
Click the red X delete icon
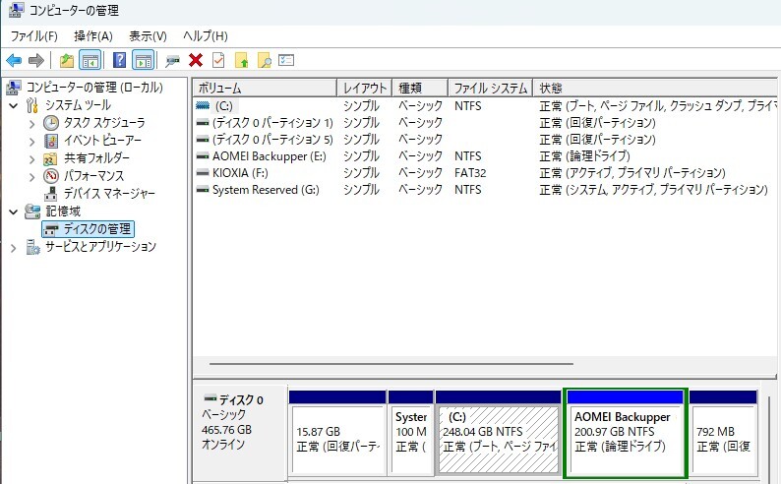click(196, 61)
